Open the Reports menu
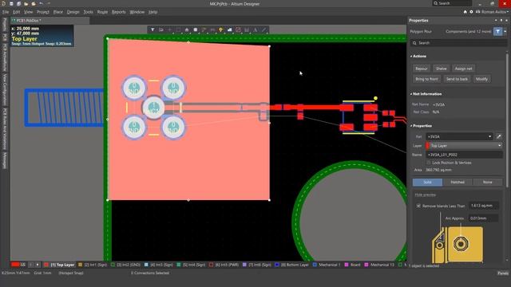The width and height of the screenshot is (511, 287). coord(119,12)
